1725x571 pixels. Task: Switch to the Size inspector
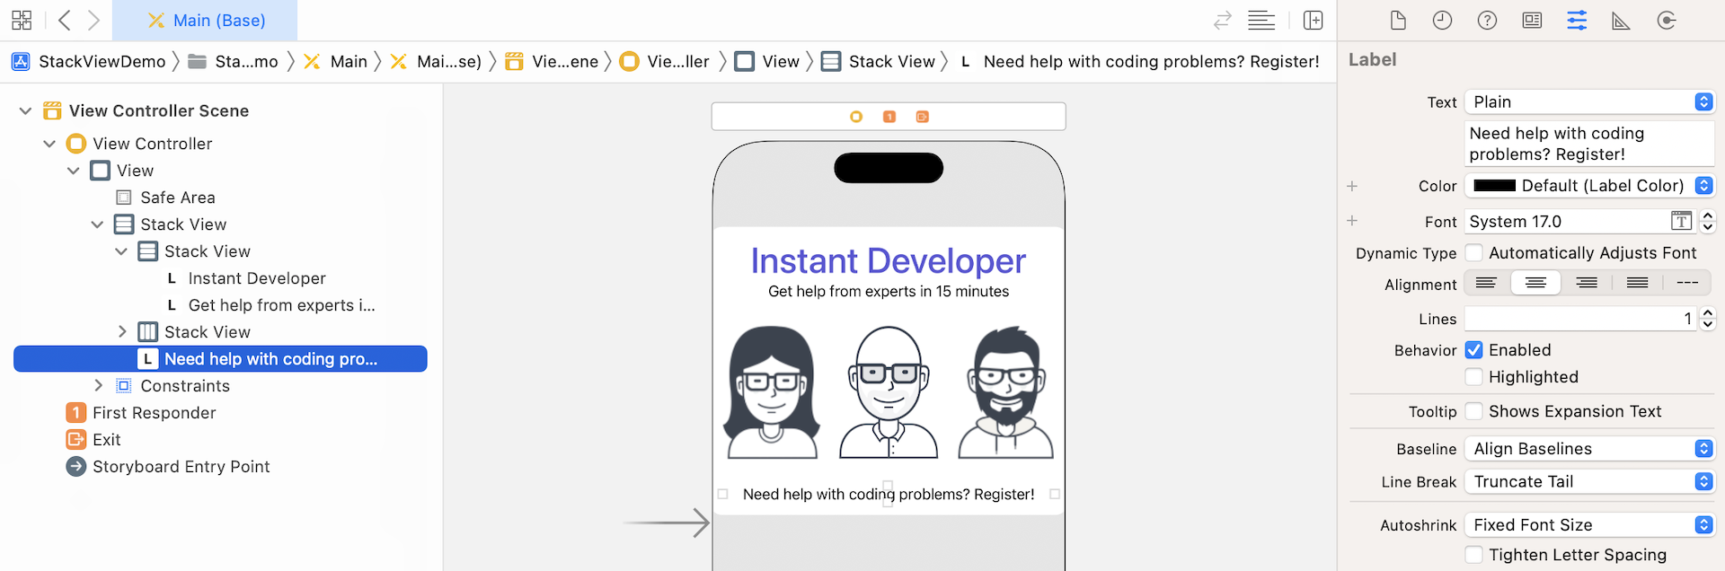tap(1621, 21)
